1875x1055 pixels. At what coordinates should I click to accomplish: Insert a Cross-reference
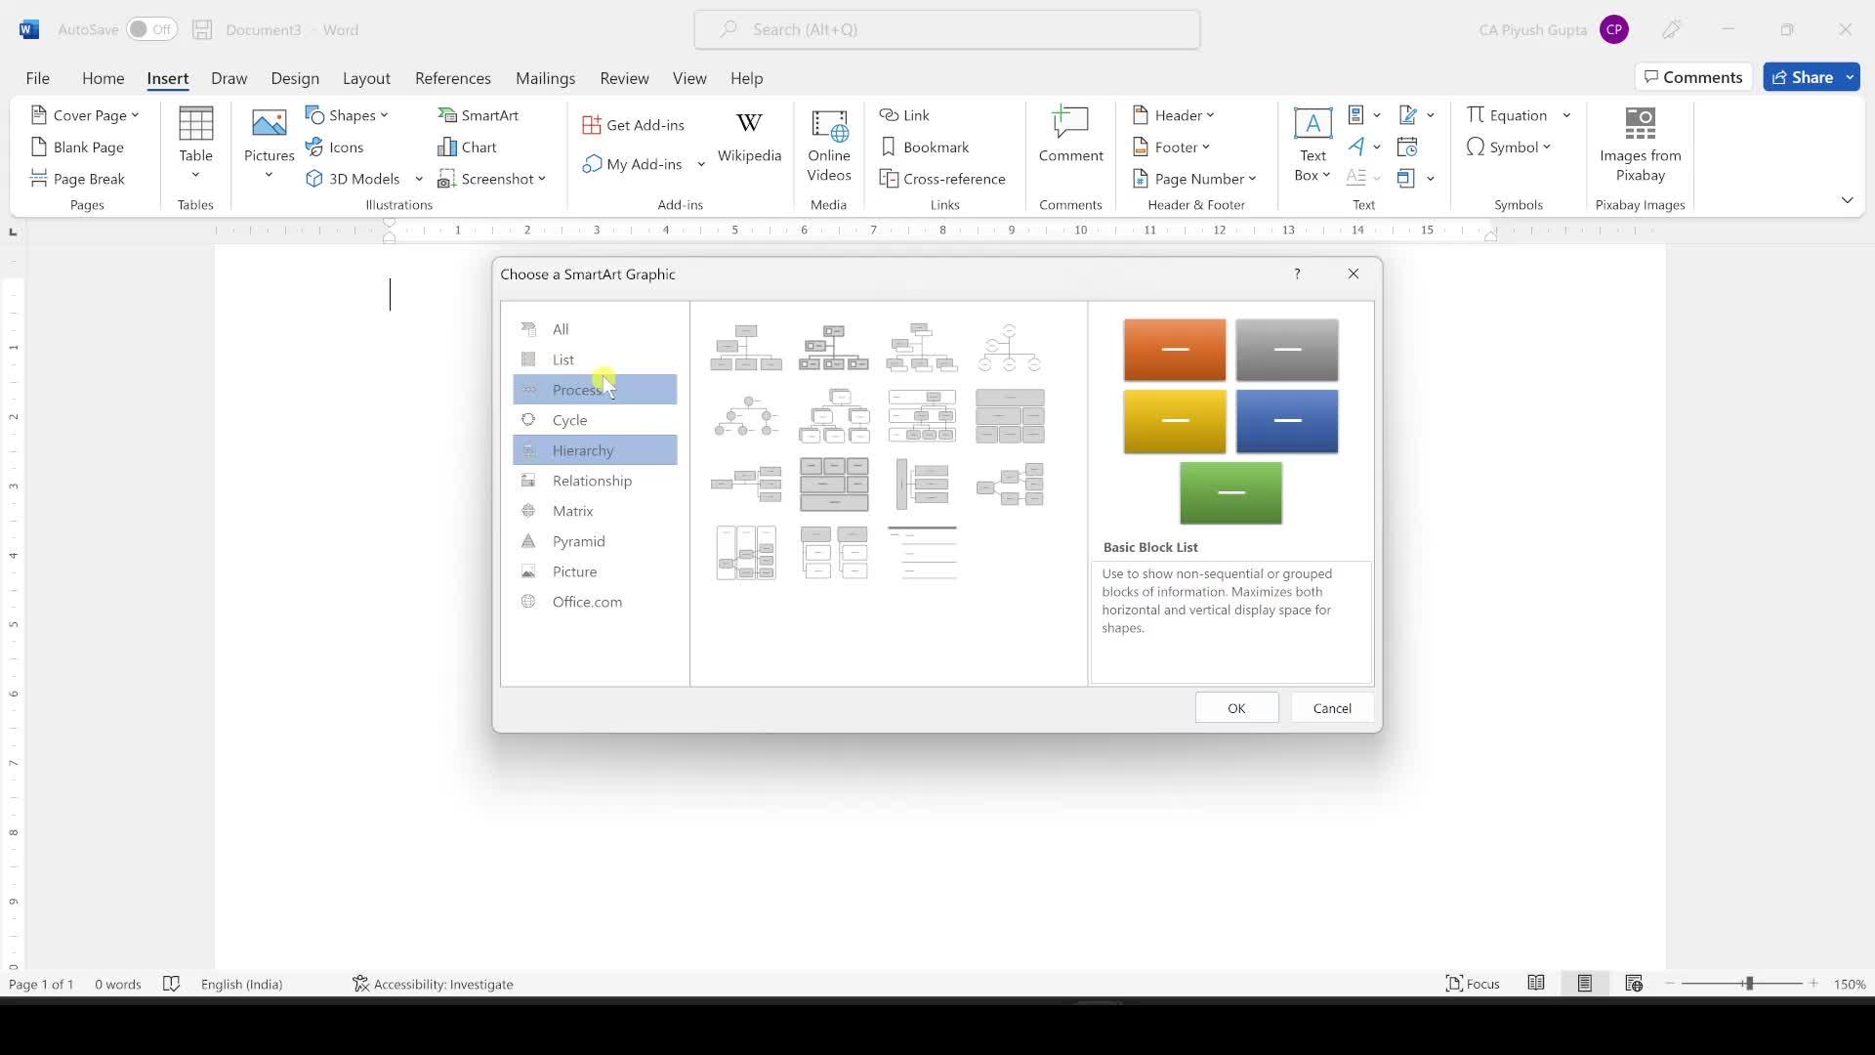pos(942,179)
